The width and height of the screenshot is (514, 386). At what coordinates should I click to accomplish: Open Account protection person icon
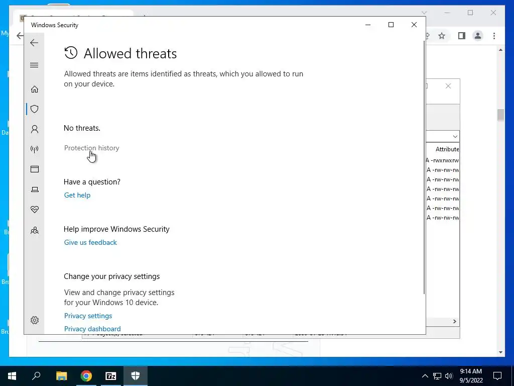35,129
